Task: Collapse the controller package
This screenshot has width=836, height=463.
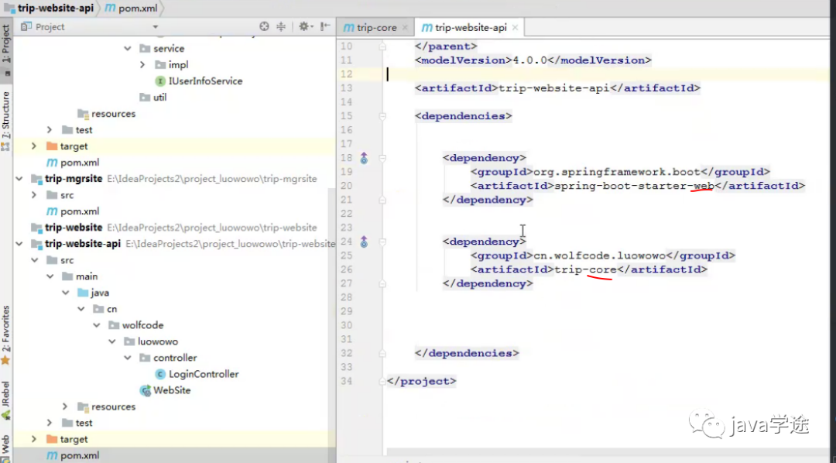Action: (x=128, y=358)
